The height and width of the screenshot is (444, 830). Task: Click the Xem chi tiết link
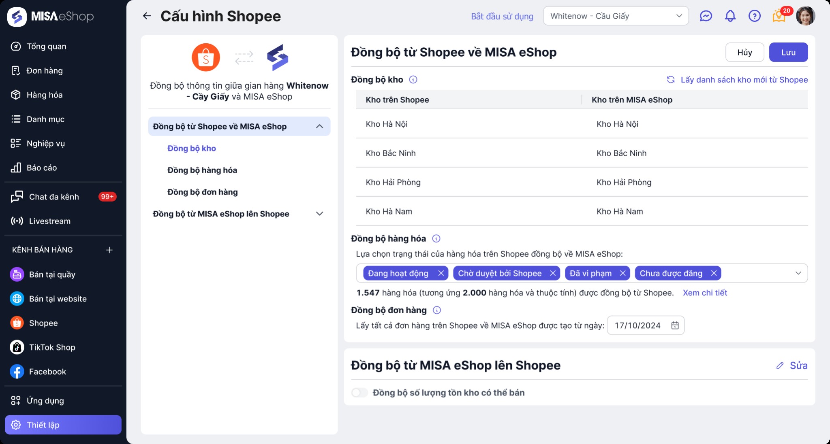tap(705, 293)
